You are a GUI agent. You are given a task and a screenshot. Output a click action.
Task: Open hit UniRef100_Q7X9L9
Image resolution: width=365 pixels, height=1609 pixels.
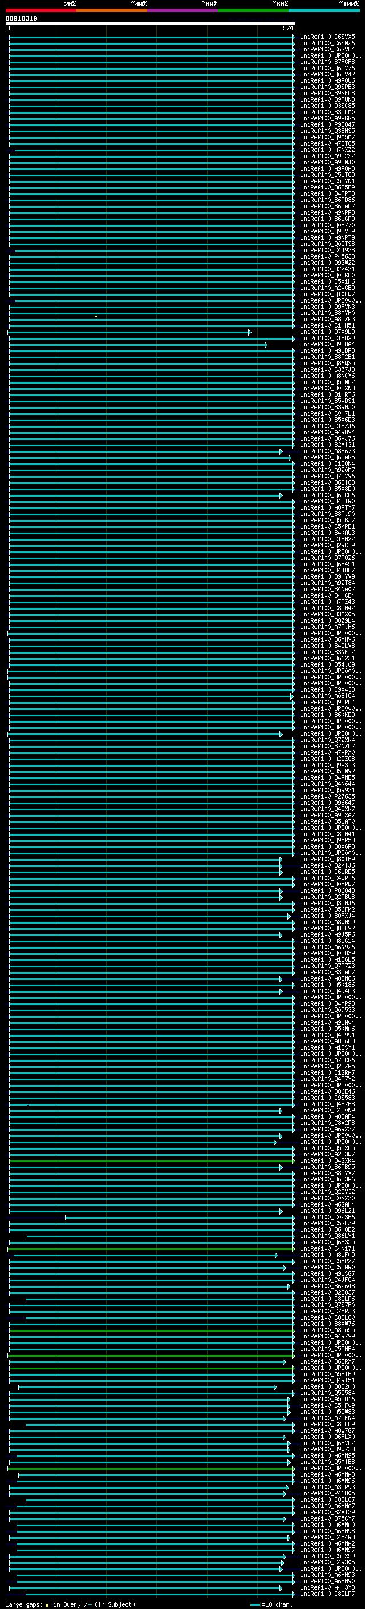tap(327, 332)
